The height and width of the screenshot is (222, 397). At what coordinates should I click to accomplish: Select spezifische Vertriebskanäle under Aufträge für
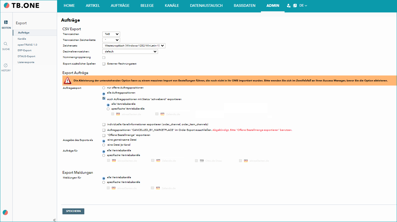coord(104,155)
